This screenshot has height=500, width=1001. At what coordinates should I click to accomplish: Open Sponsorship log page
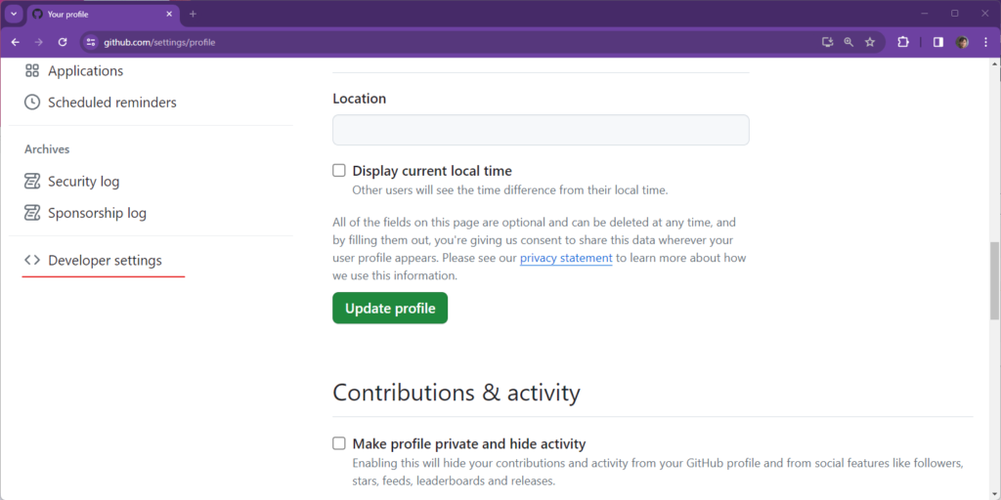click(97, 213)
